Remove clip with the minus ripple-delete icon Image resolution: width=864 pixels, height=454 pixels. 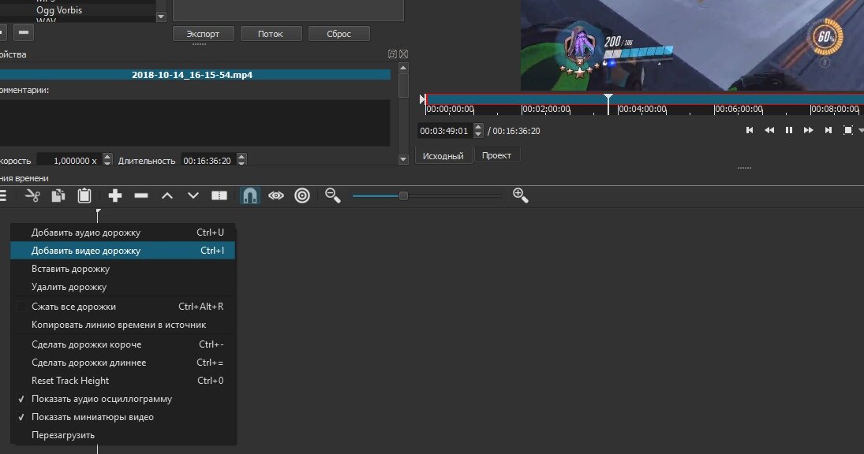click(141, 195)
